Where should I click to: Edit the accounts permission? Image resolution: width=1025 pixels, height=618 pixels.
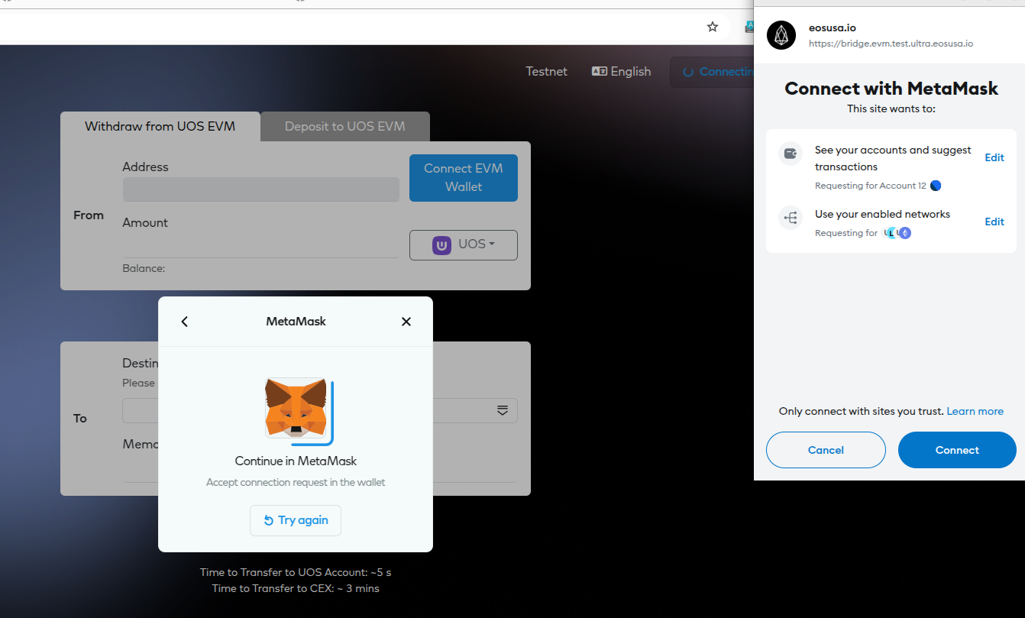[x=994, y=157]
